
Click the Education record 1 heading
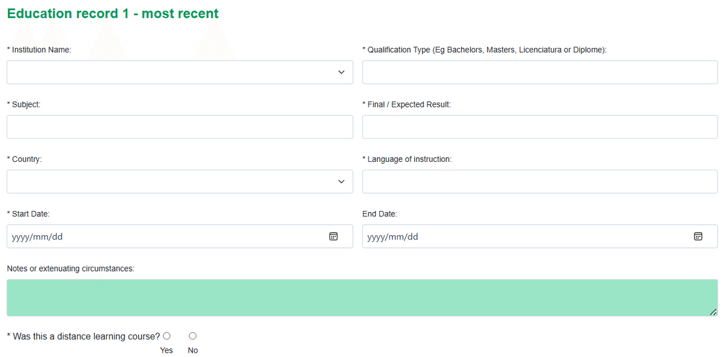113,13
